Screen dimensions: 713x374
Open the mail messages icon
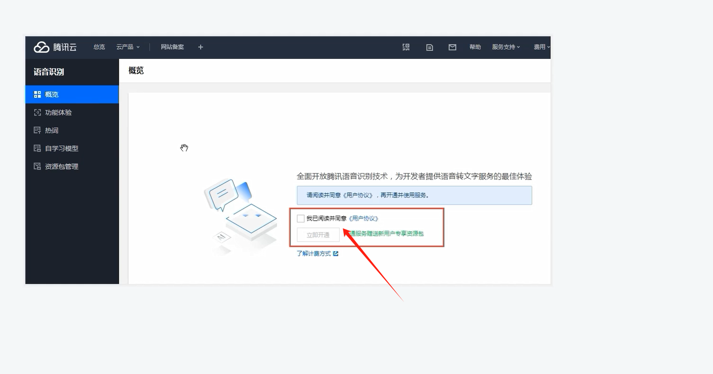(x=452, y=47)
